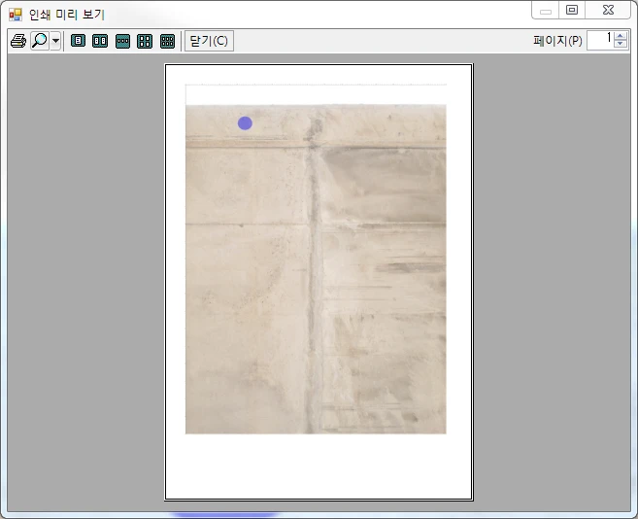
Task: Increase page number with up arrow
Action: 621,36
